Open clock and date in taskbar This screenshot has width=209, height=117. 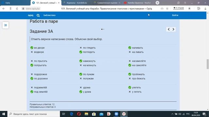196,114
